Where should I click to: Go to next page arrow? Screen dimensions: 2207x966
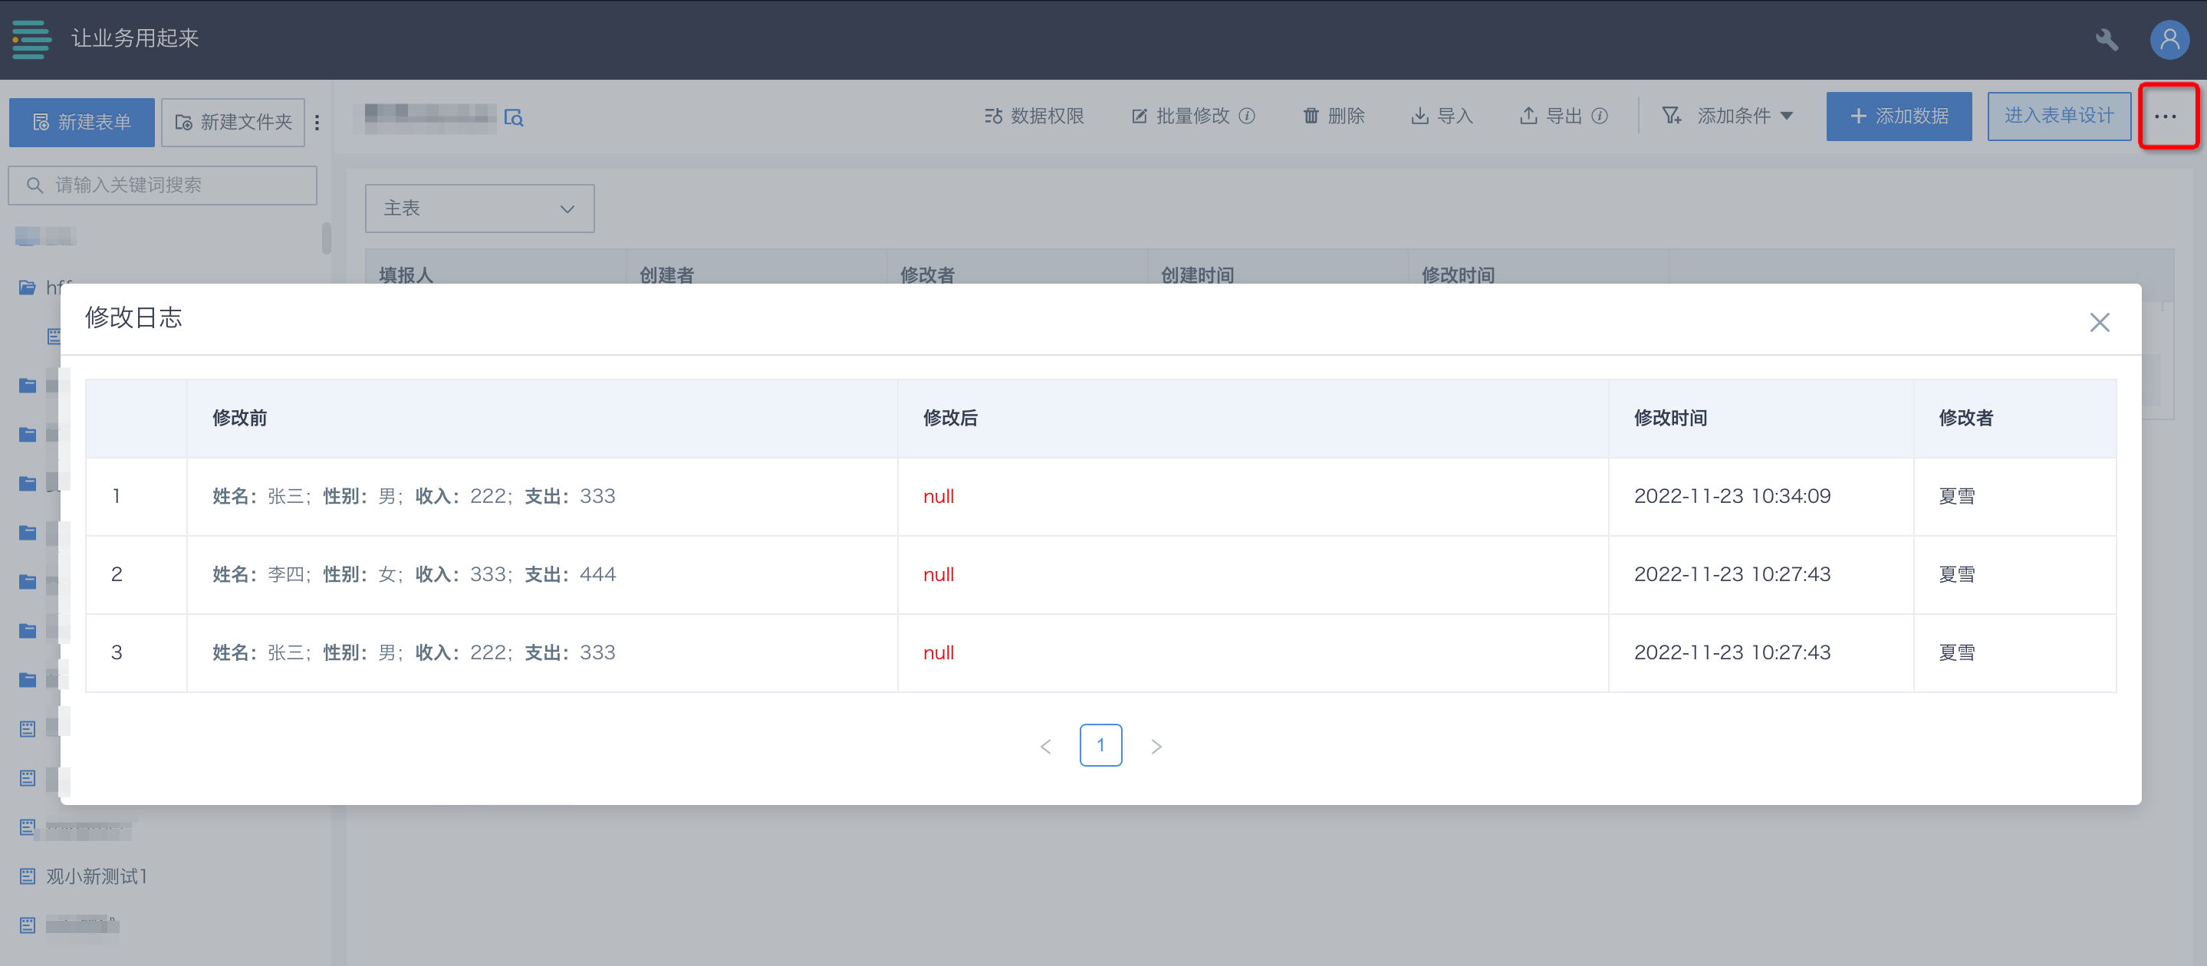click(1156, 746)
